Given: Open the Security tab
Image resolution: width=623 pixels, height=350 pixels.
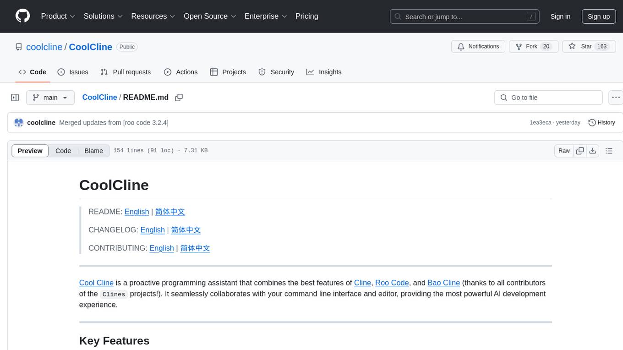Looking at the screenshot, I should pyautogui.click(x=276, y=72).
